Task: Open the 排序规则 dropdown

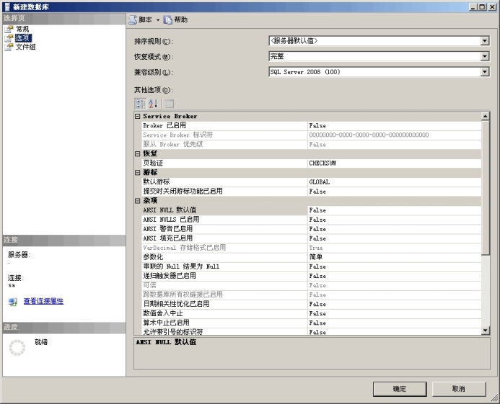Action: coord(485,41)
